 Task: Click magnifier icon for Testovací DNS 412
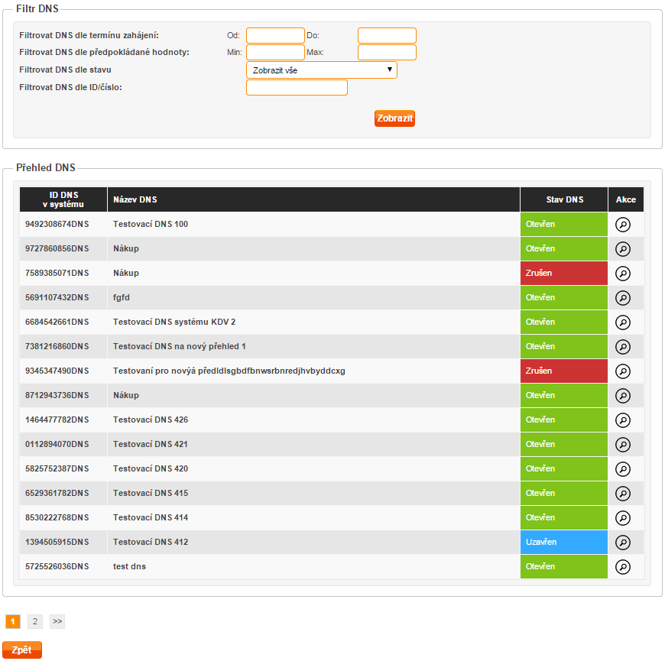(x=623, y=543)
